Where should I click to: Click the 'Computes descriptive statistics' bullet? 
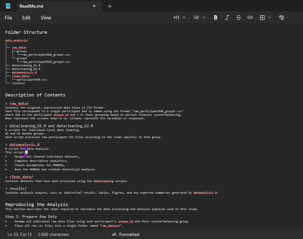pos(41,161)
